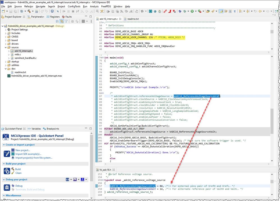Click MCUXpresso IDE logo in Quickstart Panel
280x201 pixels.
pos(6,137)
